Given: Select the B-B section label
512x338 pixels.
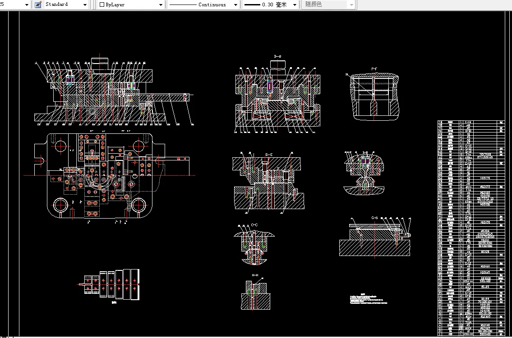Looking at the screenshot, I should [x=365, y=152].
